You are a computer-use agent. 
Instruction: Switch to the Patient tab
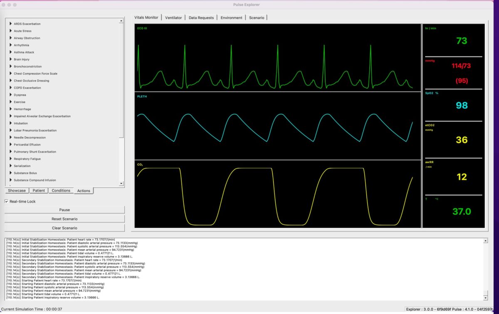click(x=39, y=190)
